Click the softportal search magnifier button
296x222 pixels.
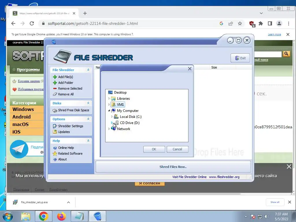(286, 54)
